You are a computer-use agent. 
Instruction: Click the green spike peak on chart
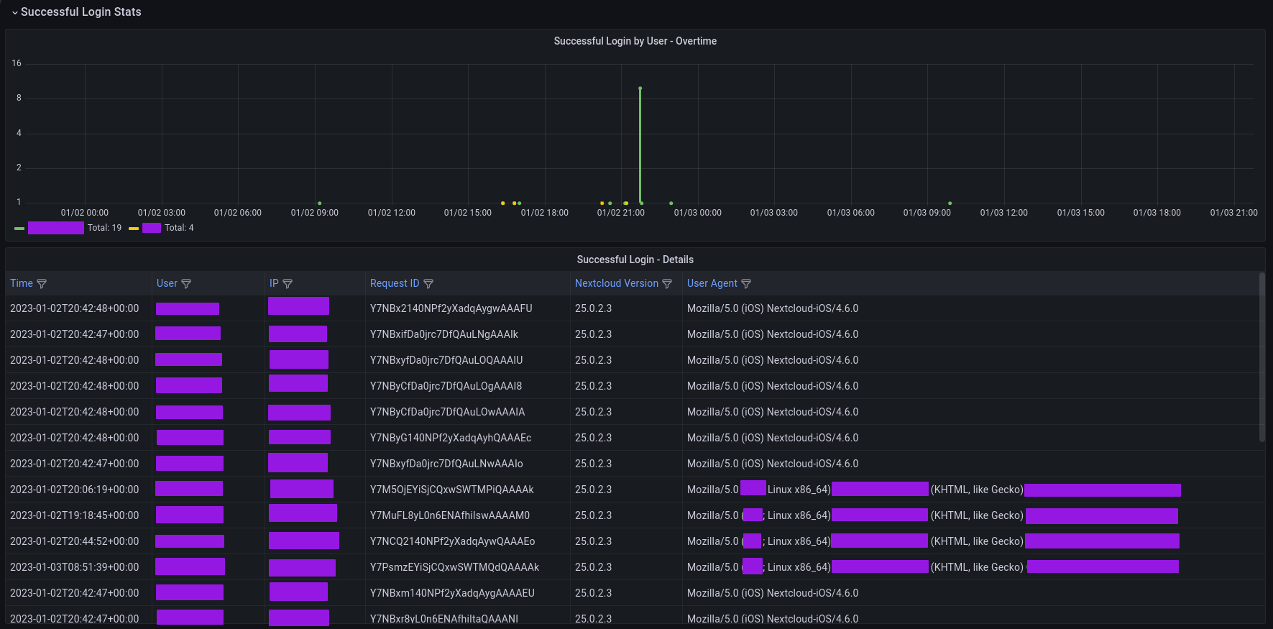640,88
